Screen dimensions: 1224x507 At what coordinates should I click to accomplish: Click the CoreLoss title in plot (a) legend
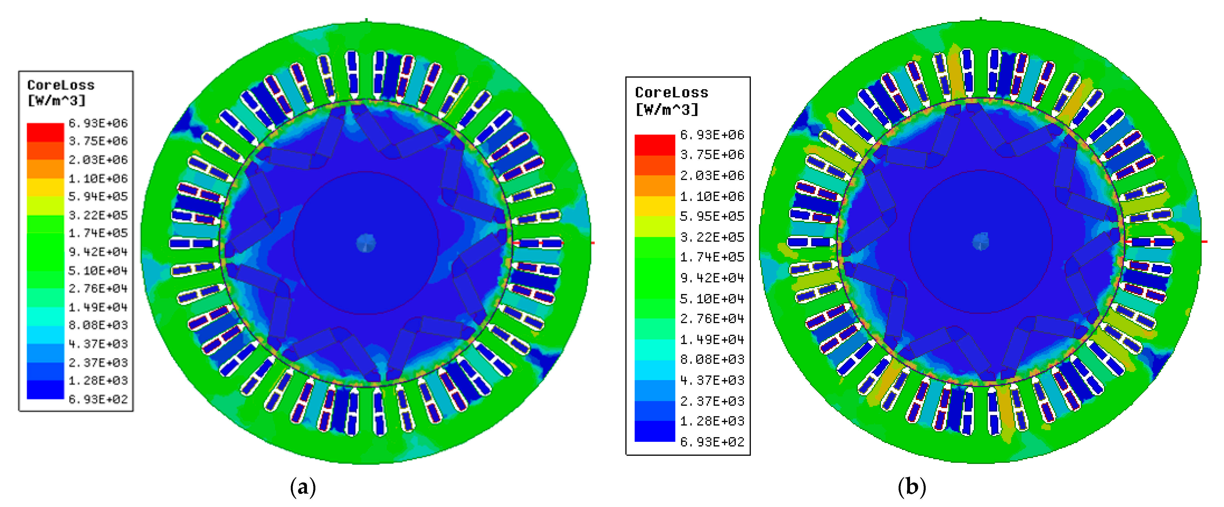pos(61,85)
